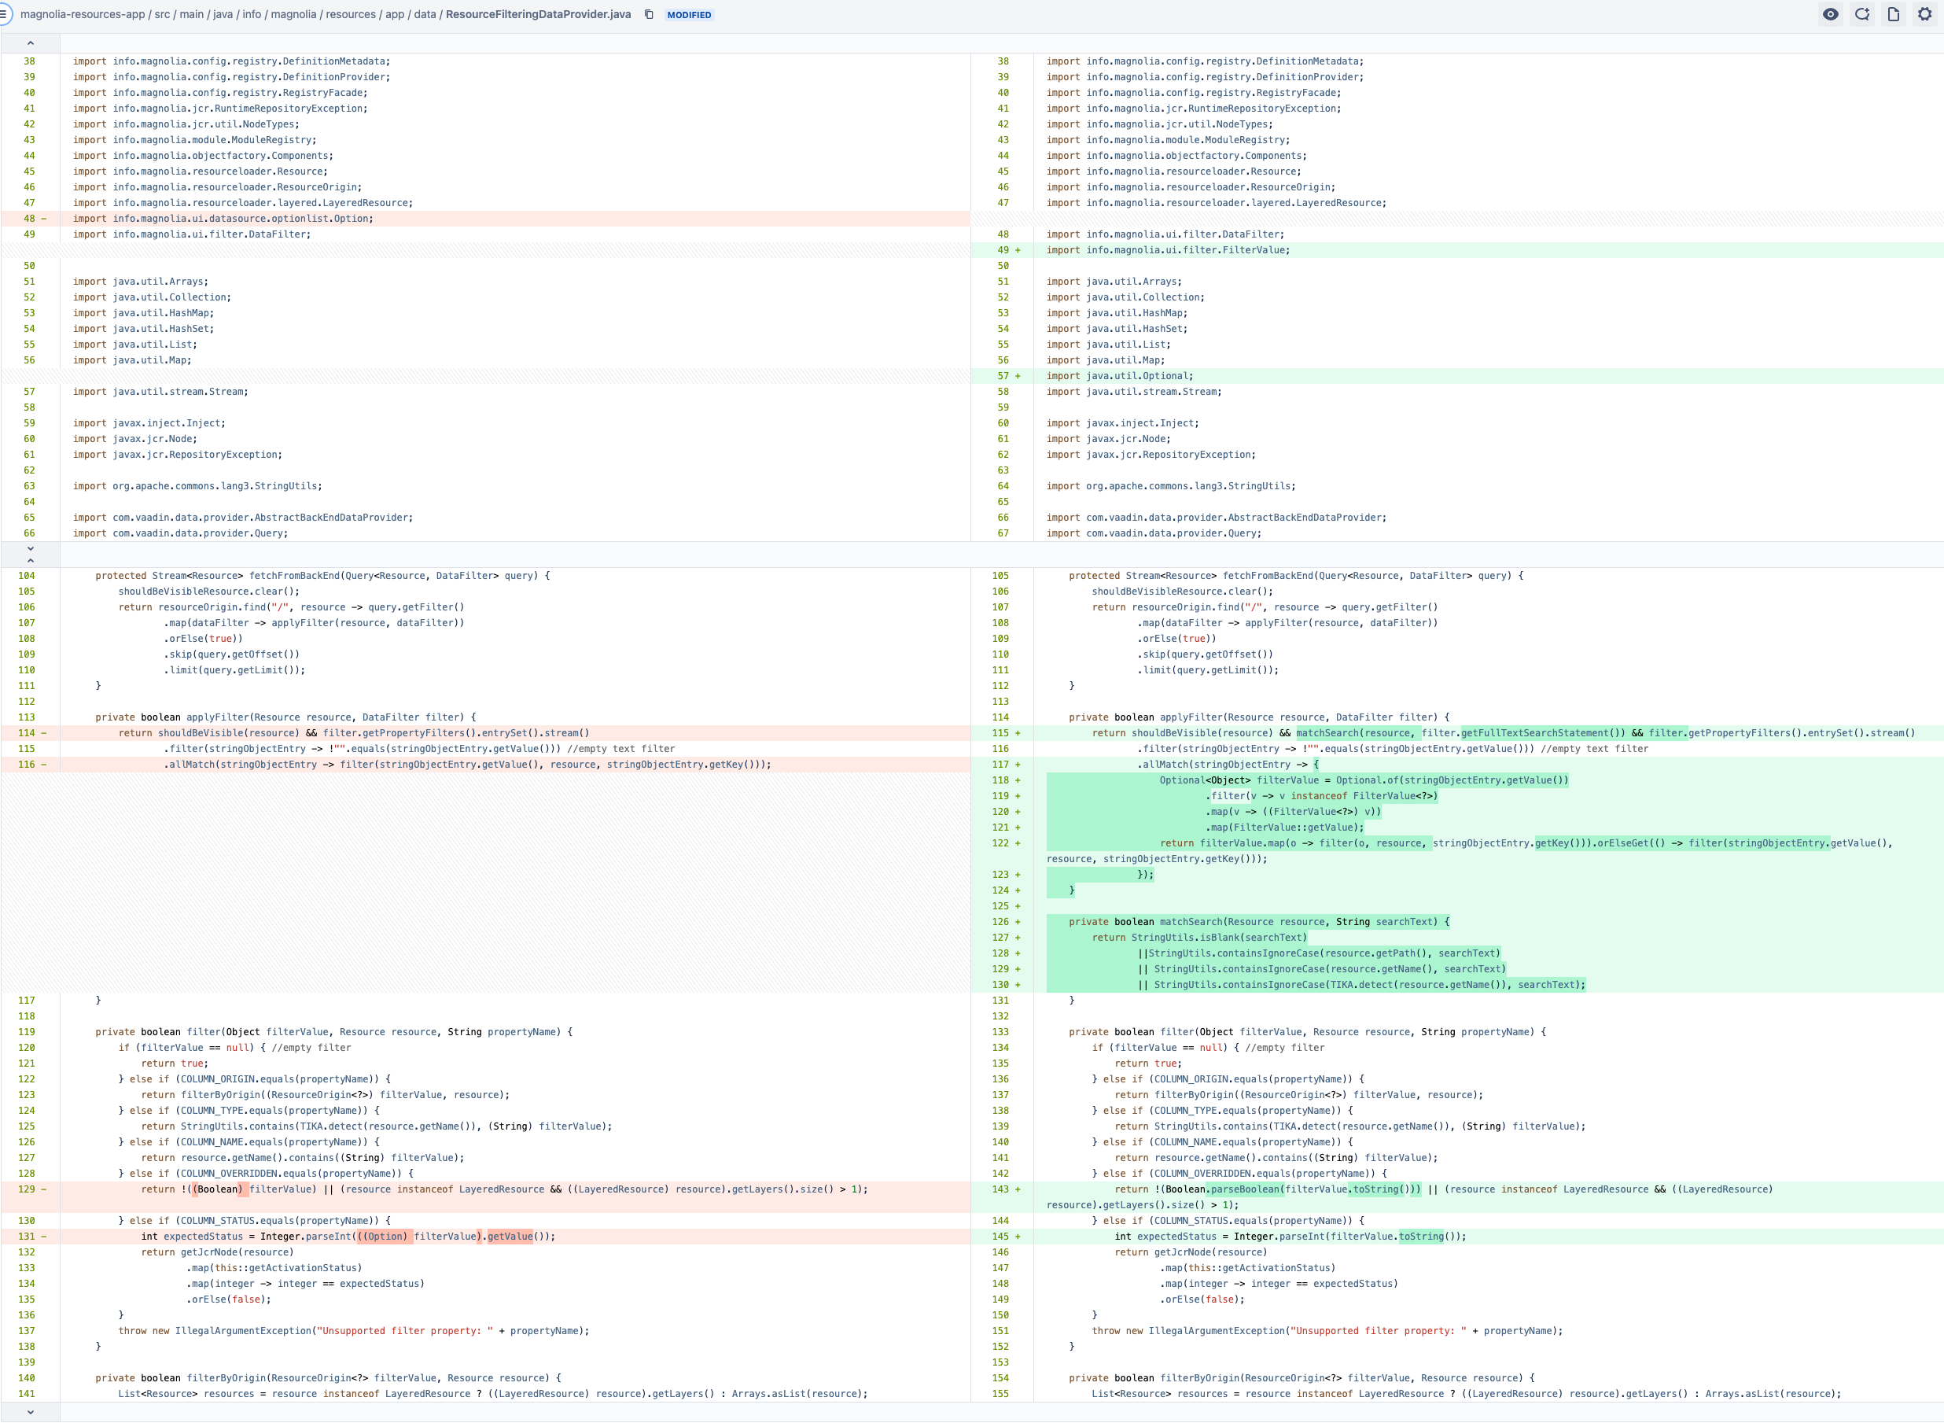The image size is (1944, 1423).
Task: Click ResourceFilteringDataProvider.java file name
Action: tap(538, 15)
